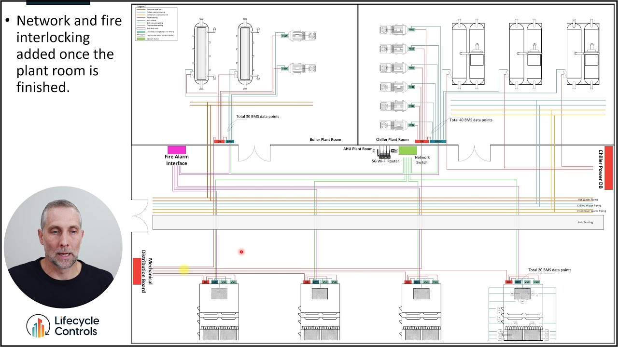
Task: Select the upper VSD panel in Boiler Plant Room
Action: click(x=285, y=36)
